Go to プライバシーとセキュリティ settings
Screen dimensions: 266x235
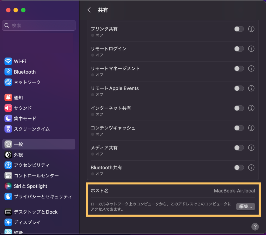click(x=39, y=196)
